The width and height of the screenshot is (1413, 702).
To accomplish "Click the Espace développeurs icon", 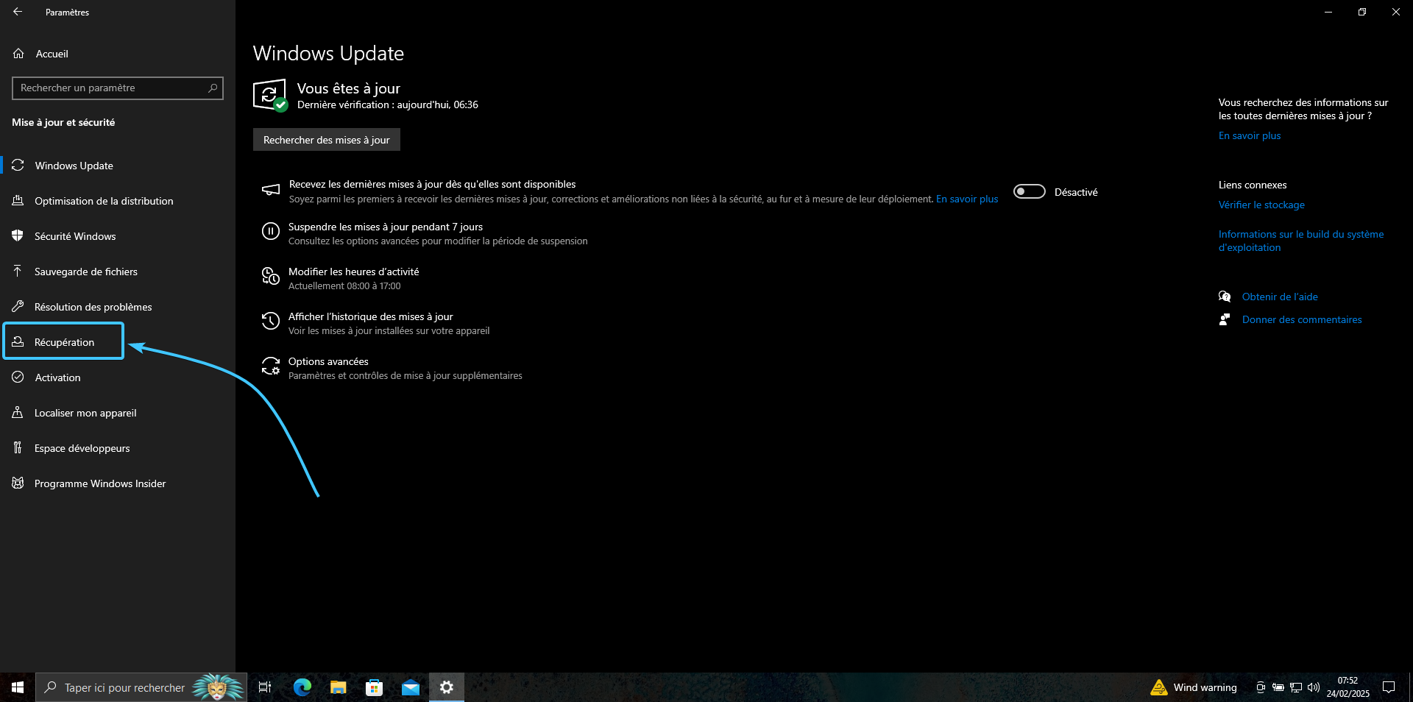I will (18, 448).
